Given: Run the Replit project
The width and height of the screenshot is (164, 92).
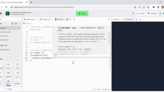Looking at the screenshot, I should pos(82,14).
